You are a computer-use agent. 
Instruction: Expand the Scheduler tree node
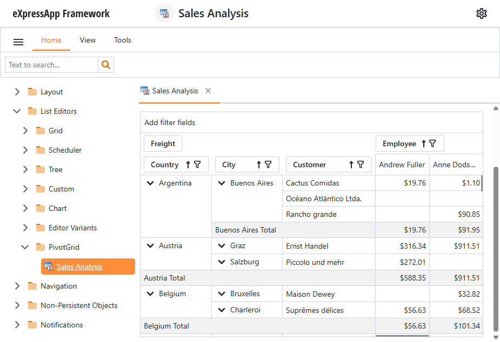pyautogui.click(x=25, y=150)
